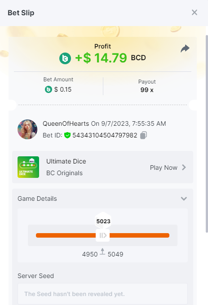208x305 pixels.
Task: Click the share arrow icon
Action: 185,49
